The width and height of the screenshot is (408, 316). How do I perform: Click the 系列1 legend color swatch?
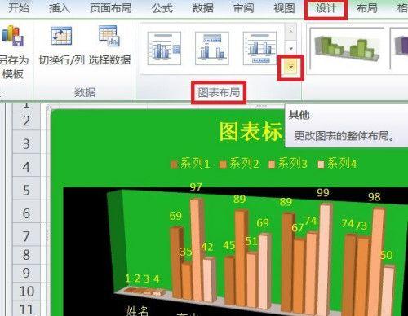175,165
